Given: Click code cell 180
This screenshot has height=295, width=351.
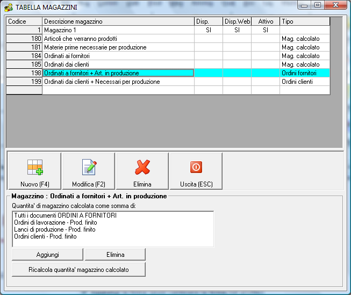Looking at the screenshot, I should pyautogui.click(x=24, y=39).
